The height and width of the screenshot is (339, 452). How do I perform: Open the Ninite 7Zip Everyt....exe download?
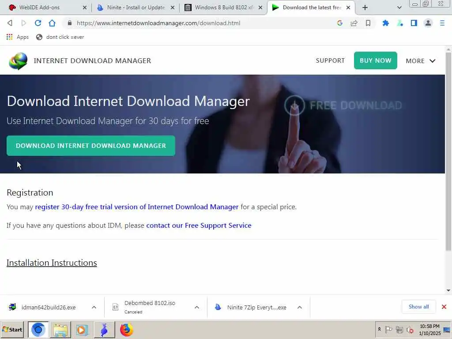[251, 307]
